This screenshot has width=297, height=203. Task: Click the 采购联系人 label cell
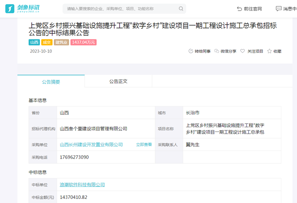click(x=169, y=145)
